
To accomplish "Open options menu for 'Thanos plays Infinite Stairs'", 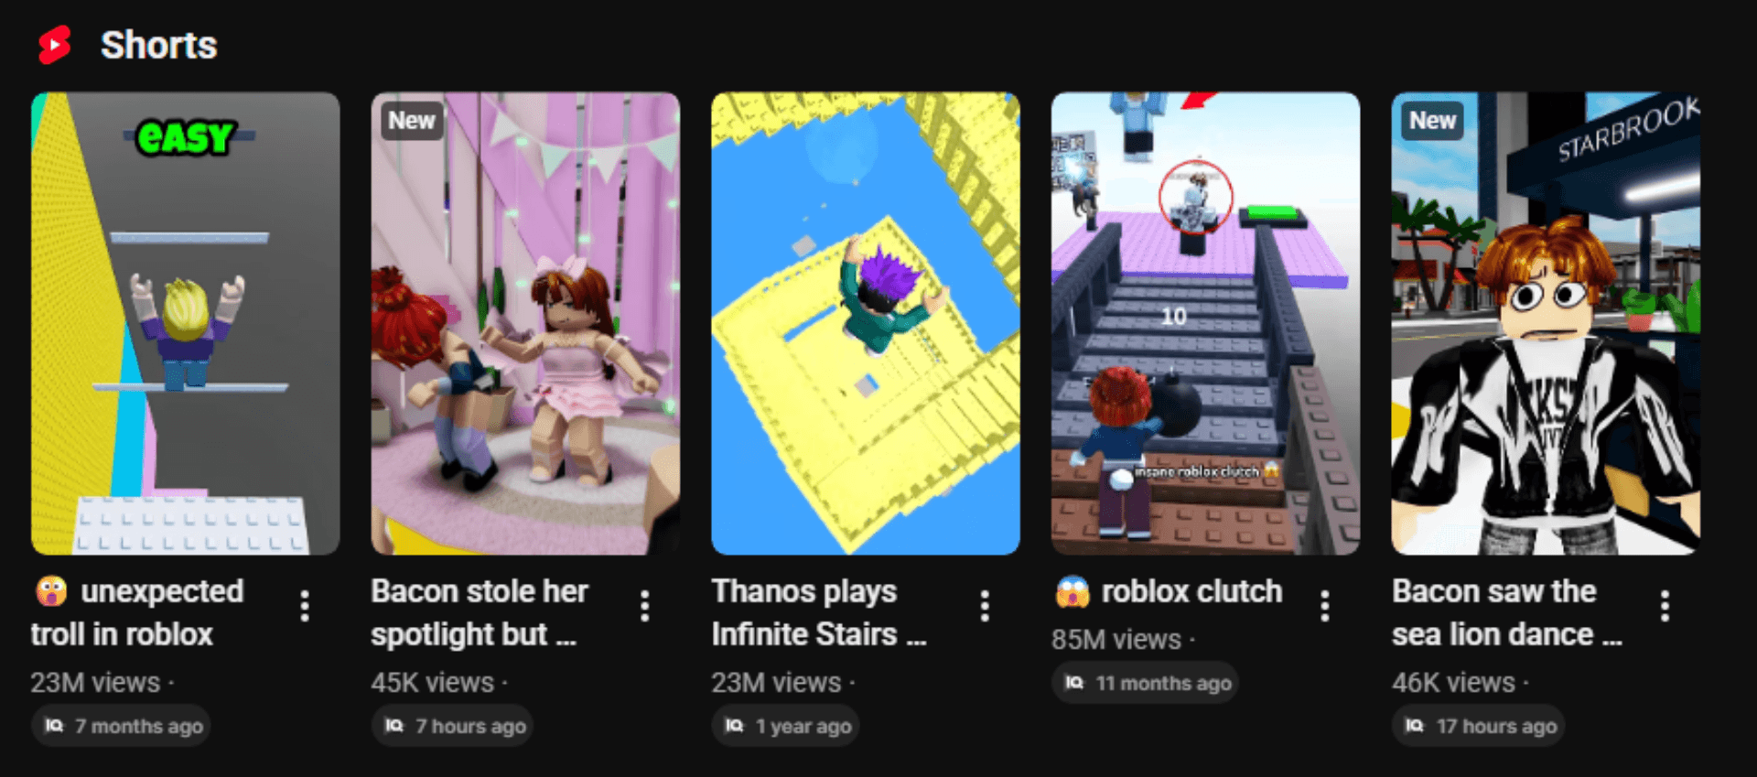I will point(985,606).
